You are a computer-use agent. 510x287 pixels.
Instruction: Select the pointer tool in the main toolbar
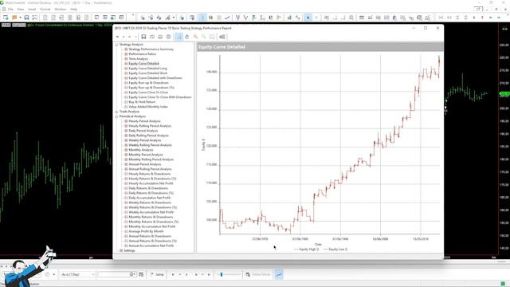[308, 18]
